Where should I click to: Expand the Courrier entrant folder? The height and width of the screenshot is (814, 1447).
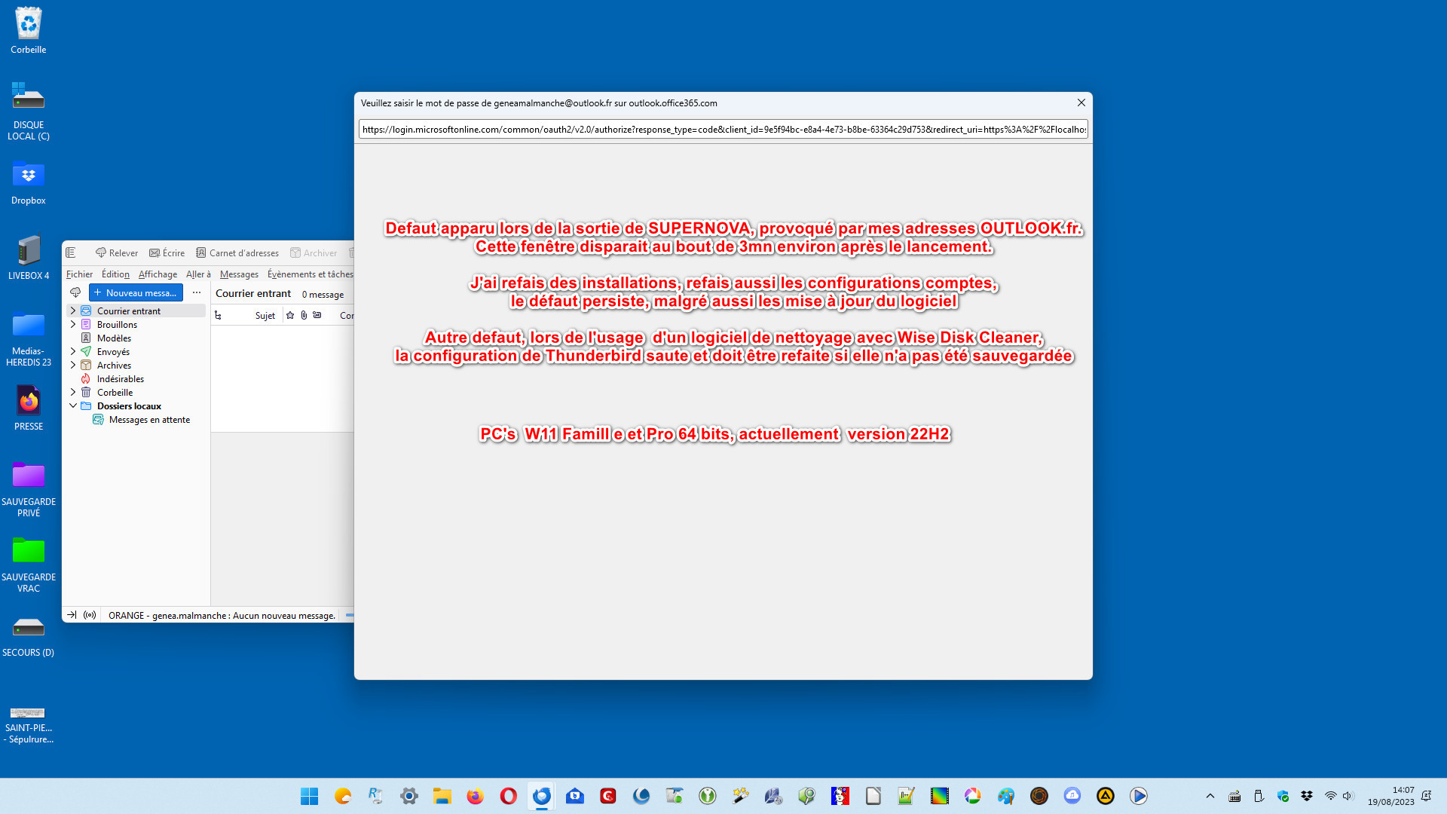click(73, 311)
